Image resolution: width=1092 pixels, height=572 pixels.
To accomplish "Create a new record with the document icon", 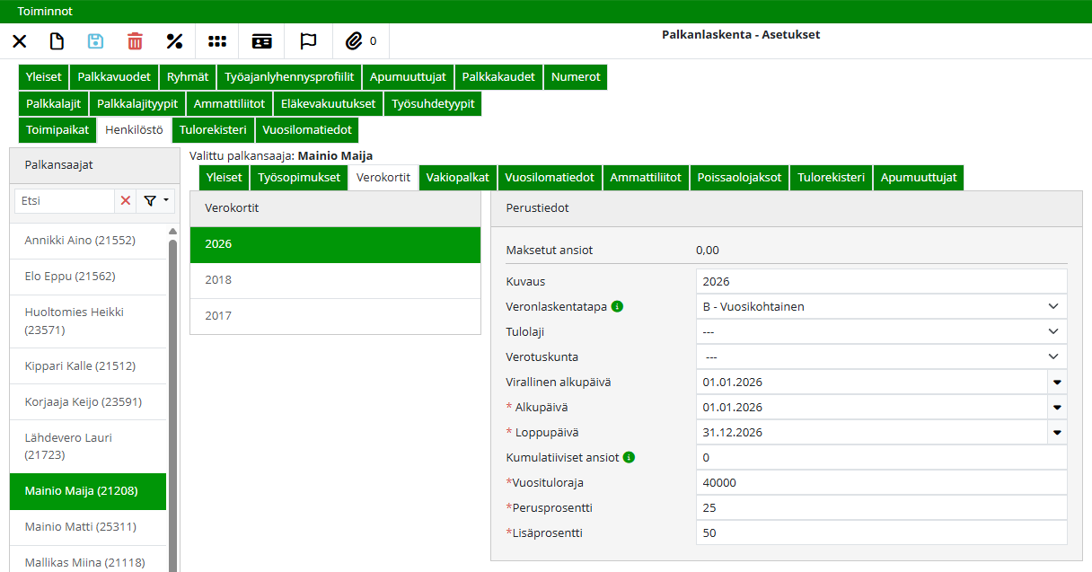I will coord(57,41).
